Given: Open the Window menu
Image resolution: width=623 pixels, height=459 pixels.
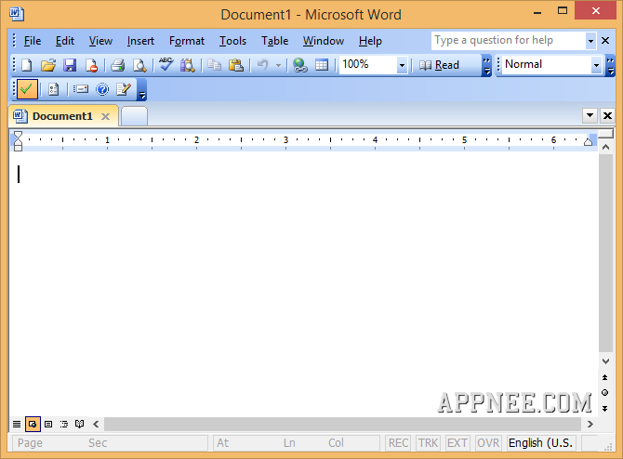Looking at the screenshot, I should click(x=324, y=41).
